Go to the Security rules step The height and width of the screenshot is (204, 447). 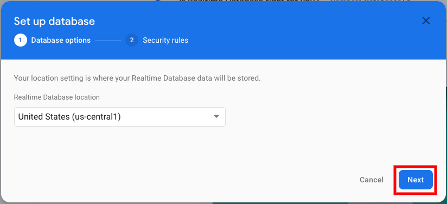pyautogui.click(x=165, y=40)
